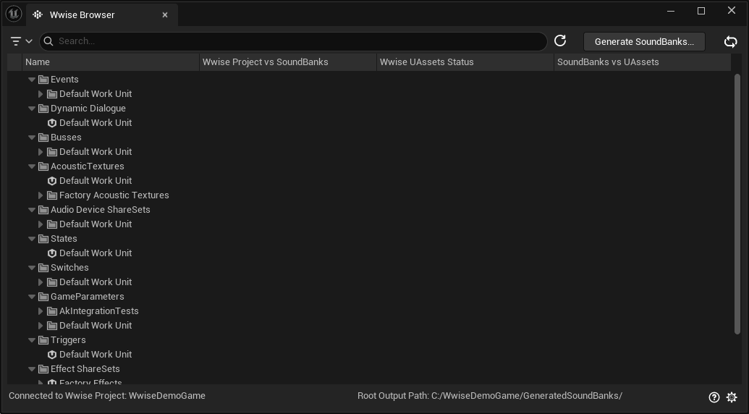Collapse the Busses folder

point(32,138)
